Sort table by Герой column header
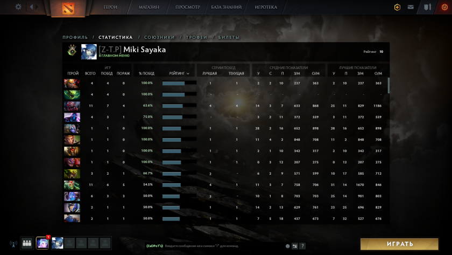Screen dimensions: 452x255 click(x=73, y=73)
